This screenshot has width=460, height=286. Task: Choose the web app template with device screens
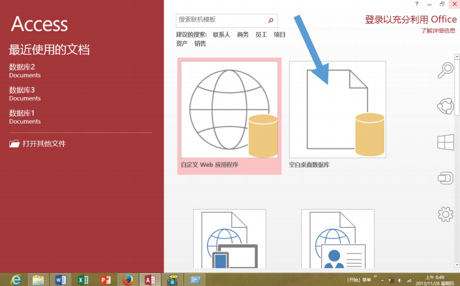(x=230, y=239)
